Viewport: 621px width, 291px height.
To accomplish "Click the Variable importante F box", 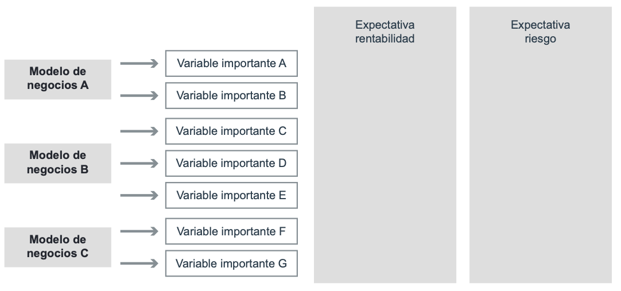I will 231,231.
